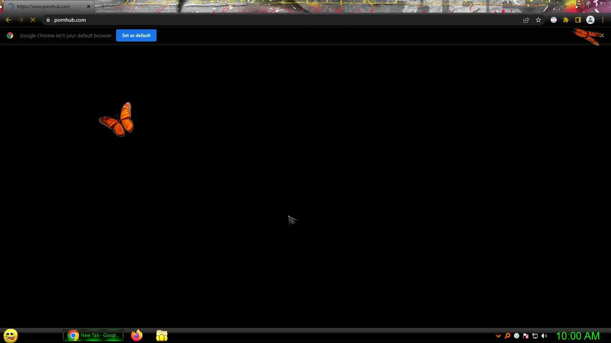Click 'Google Chrome isn't your default browser' text
Viewport: 611px width, 343px height.
pyautogui.click(x=66, y=35)
